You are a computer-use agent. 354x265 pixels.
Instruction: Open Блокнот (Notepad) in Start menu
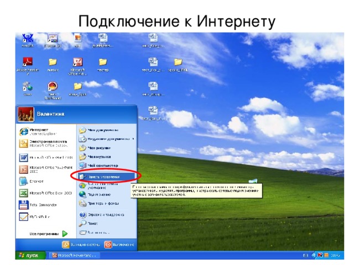[x=32, y=181]
